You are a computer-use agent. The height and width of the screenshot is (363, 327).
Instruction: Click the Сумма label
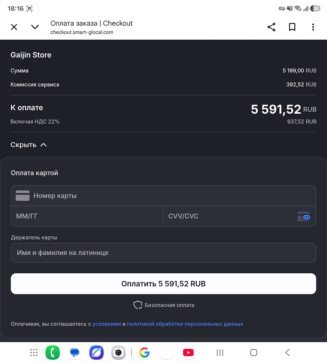click(x=20, y=71)
